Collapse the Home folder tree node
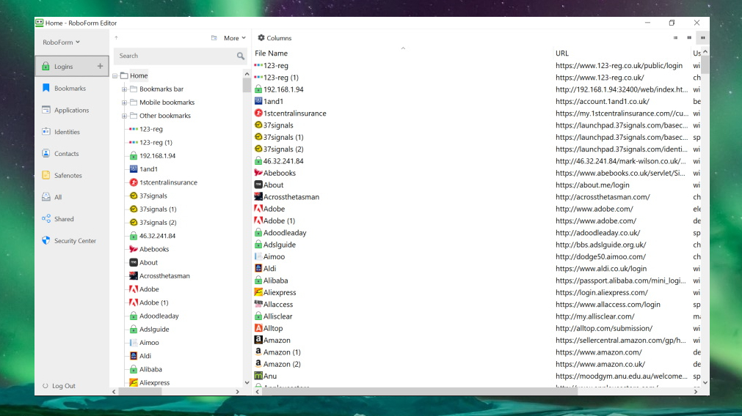The height and width of the screenshot is (416, 742). coord(115,75)
